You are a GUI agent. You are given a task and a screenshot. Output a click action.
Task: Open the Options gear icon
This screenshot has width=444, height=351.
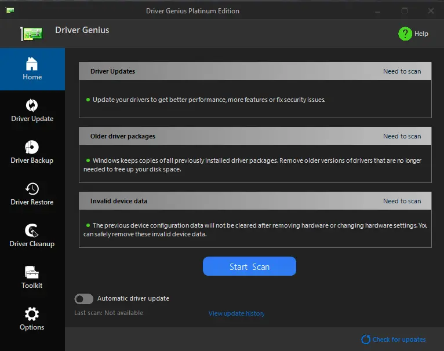point(32,314)
